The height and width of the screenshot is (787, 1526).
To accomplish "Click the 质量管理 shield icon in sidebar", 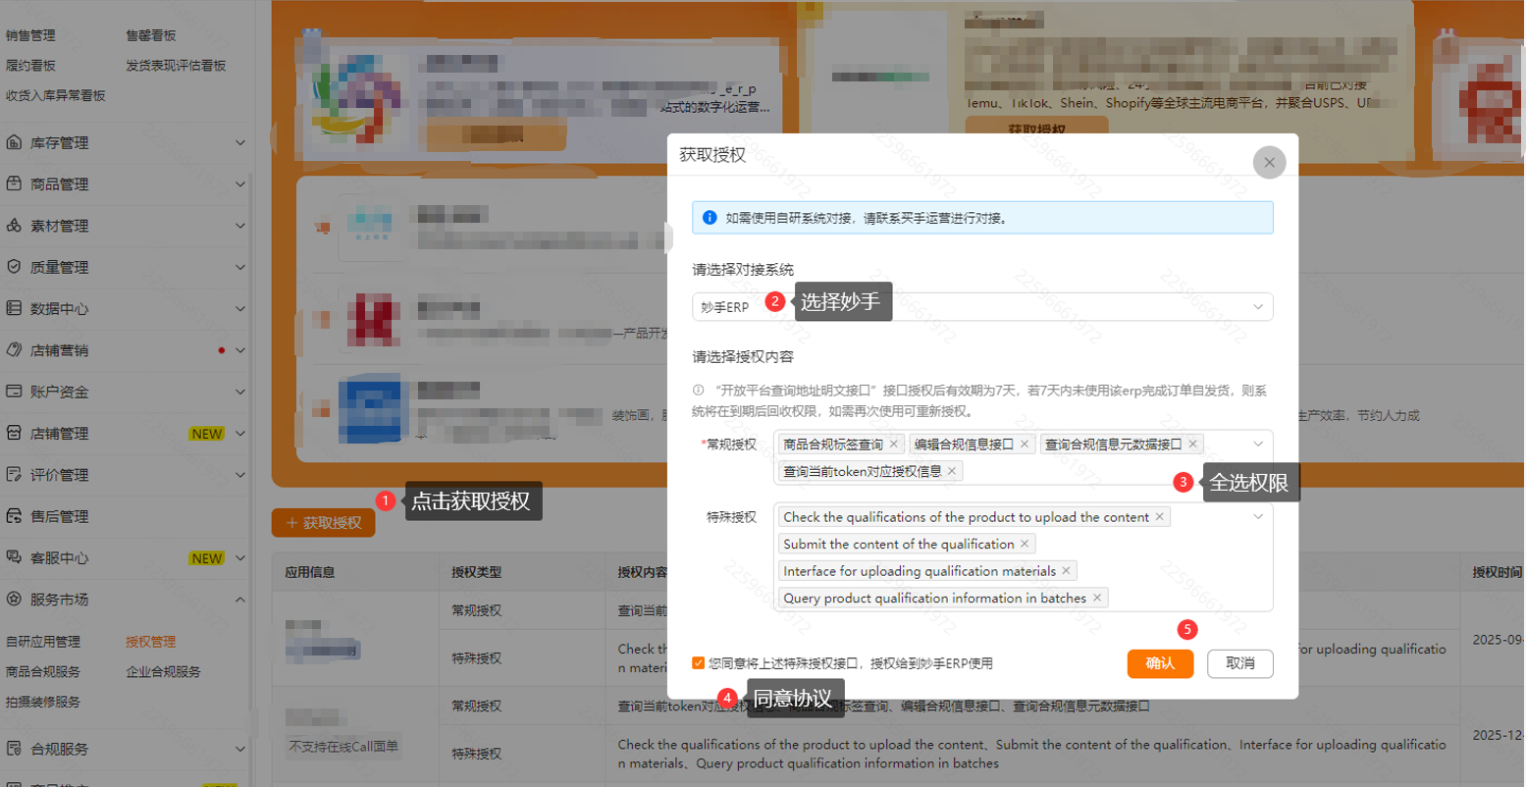I will point(14,267).
